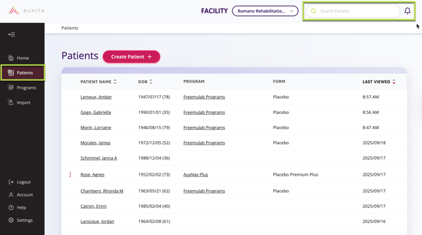The height and width of the screenshot is (235, 422).
Task: Click last viewed date 2025/09/16
Action: pyautogui.click(x=374, y=221)
